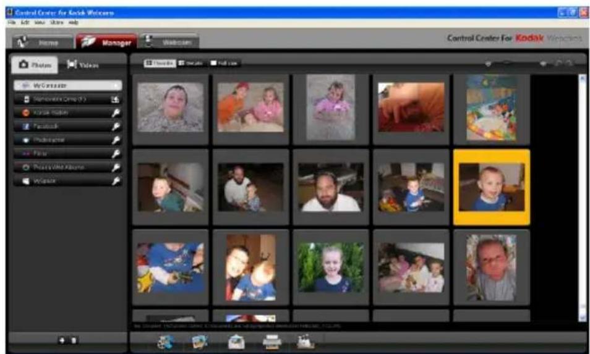Open Facebook settings wrench icon
This screenshot has width=590, height=354.
(x=116, y=127)
